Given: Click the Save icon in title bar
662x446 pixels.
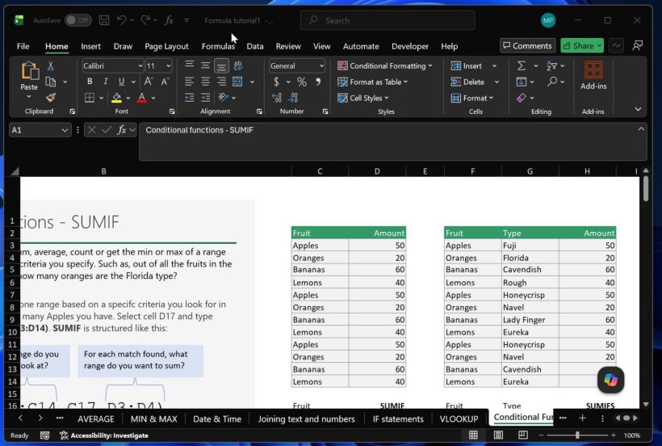Looking at the screenshot, I should (x=104, y=20).
